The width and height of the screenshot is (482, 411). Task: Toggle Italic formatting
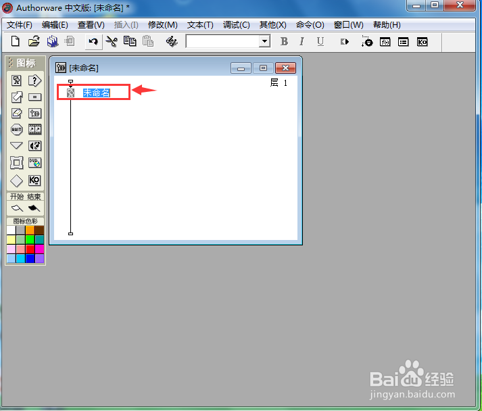pyautogui.click(x=302, y=41)
